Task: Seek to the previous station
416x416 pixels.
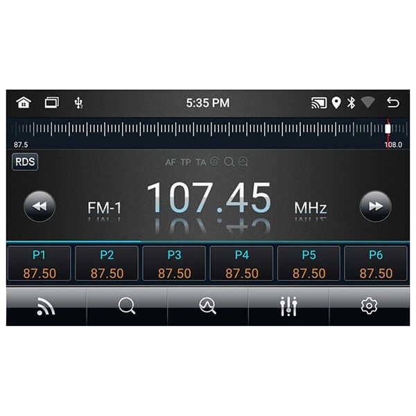Action: tap(40, 206)
